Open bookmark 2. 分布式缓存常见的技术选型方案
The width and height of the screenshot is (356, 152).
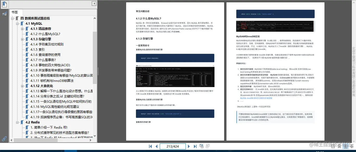(x=60, y=133)
